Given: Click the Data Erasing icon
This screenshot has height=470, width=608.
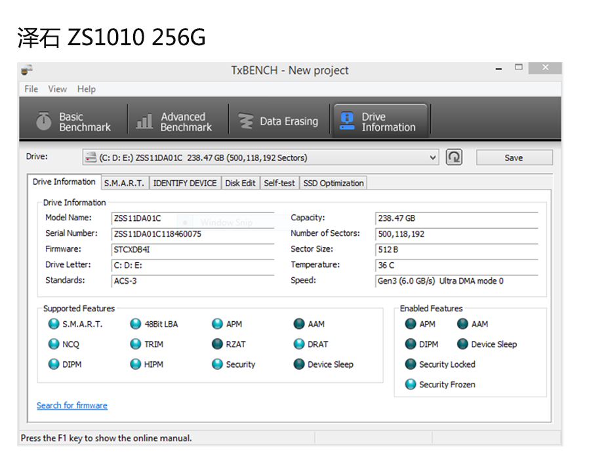Looking at the screenshot, I should tap(246, 121).
